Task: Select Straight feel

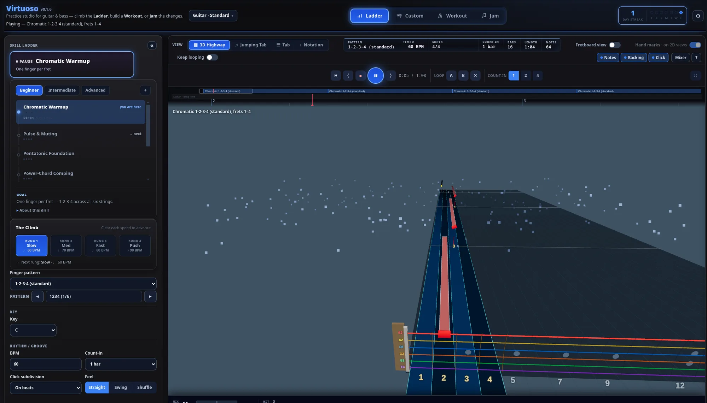Action: tap(97, 387)
